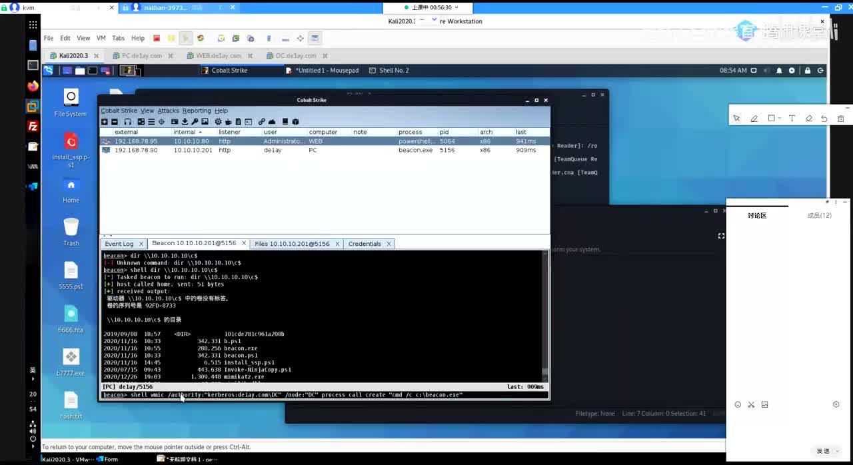Open the members (12) tab in the chat panel
Viewport: 853px width, 465px height.
(x=819, y=215)
